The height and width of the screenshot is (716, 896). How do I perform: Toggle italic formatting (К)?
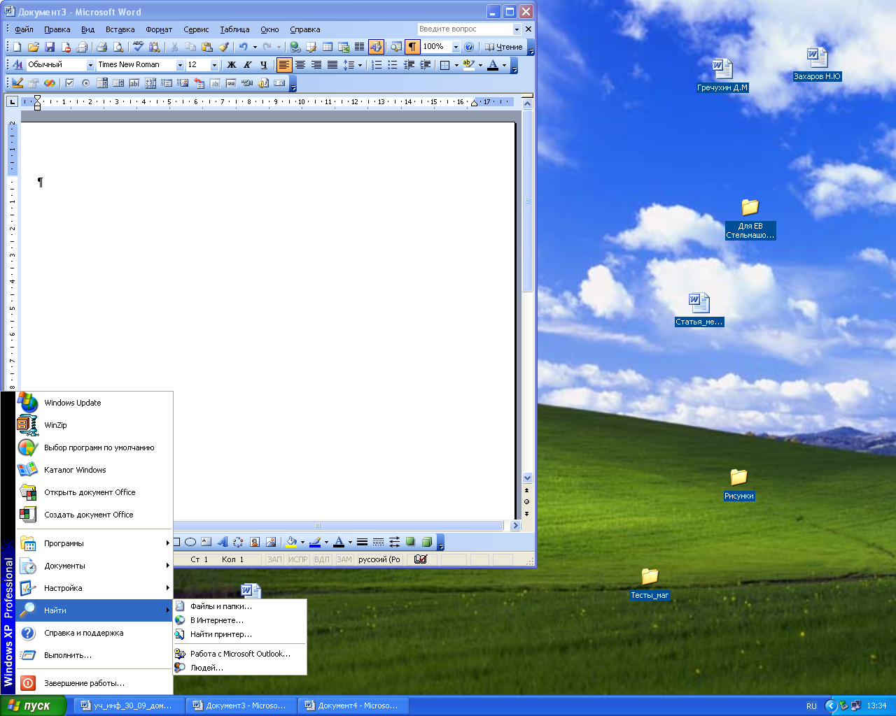(x=248, y=64)
